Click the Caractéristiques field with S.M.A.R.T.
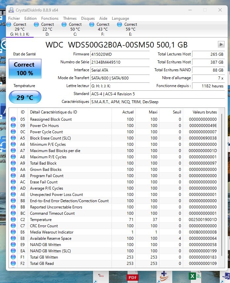230x283 pixels. (x=157, y=102)
